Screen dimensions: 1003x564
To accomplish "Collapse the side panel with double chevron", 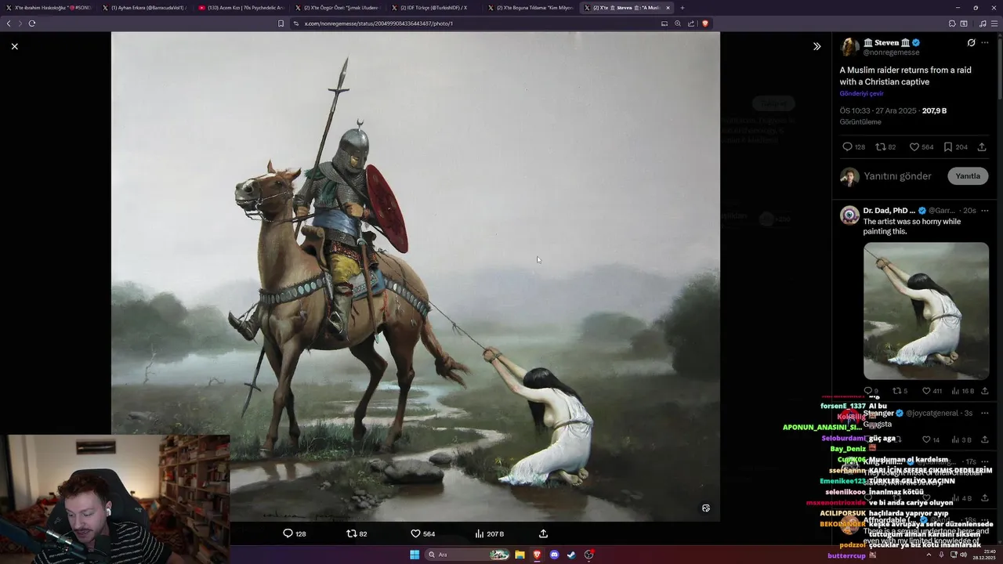I will point(817,46).
